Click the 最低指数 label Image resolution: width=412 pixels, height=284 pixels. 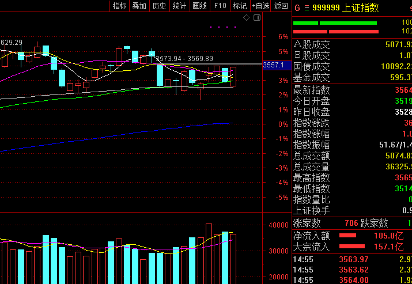pos(311,188)
